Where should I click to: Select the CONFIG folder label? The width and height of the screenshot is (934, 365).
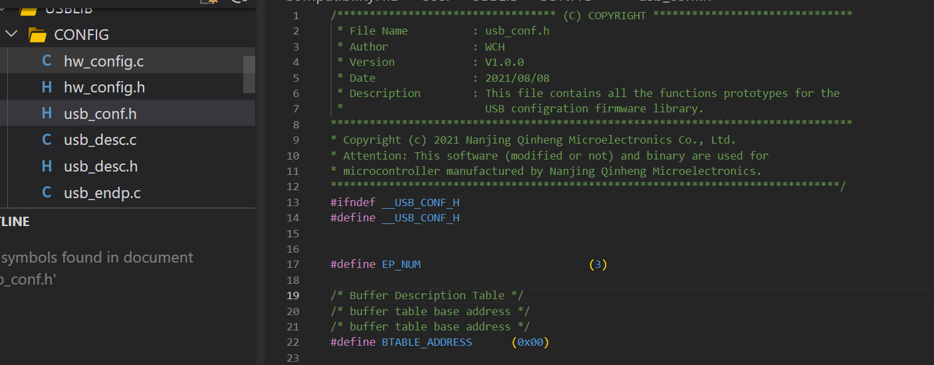click(81, 35)
